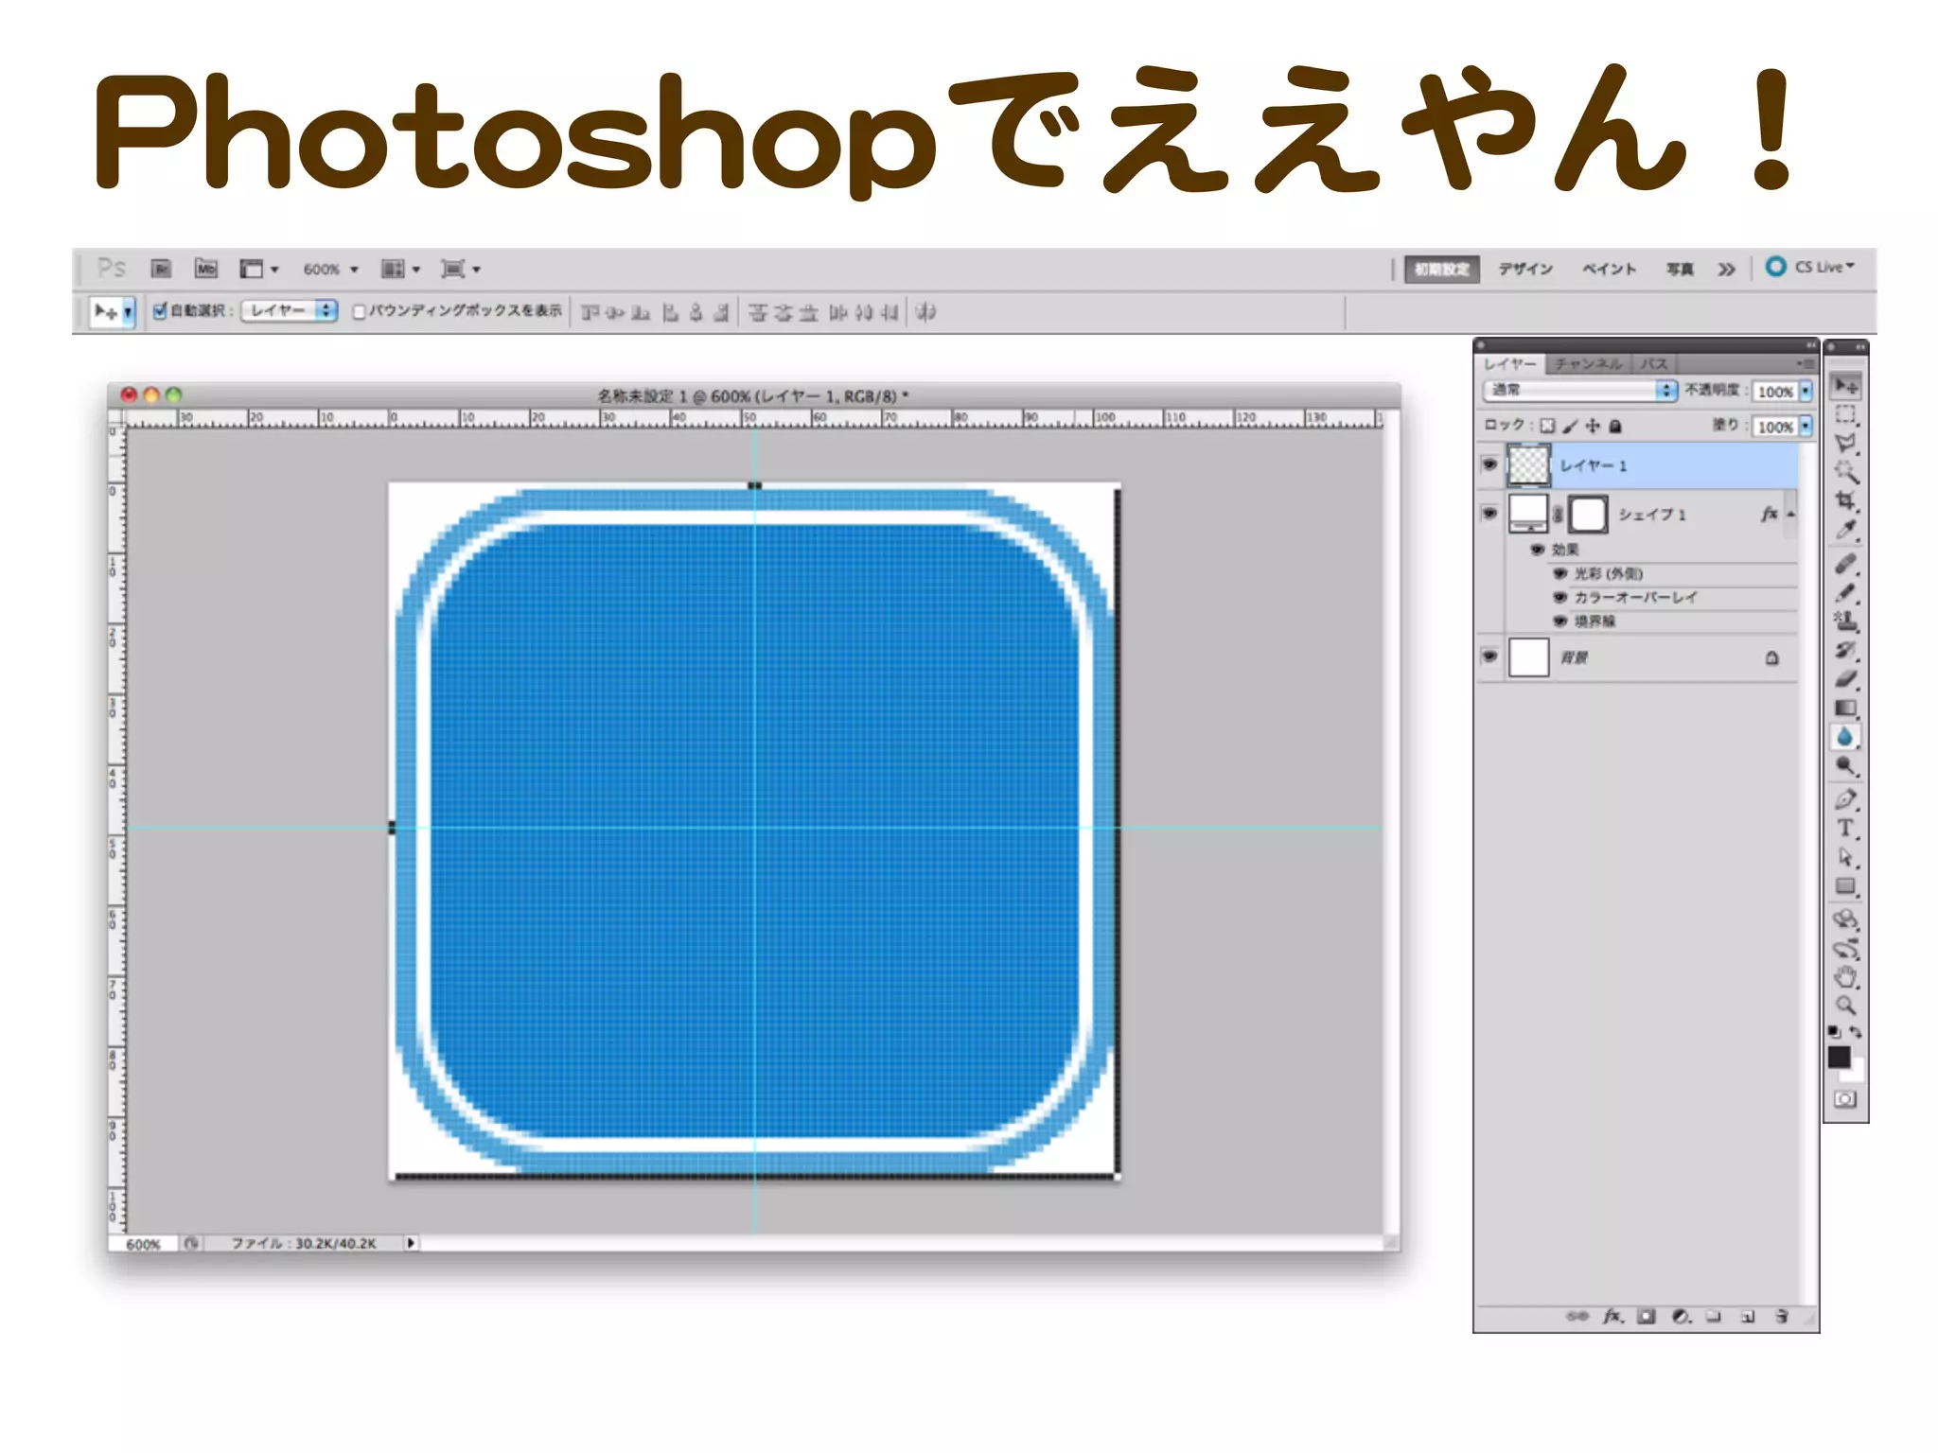Viewport: 1938px width, 1453px height.
Task: Open the auto-select レイヤー dropdown
Action: pyautogui.click(x=289, y=310)
